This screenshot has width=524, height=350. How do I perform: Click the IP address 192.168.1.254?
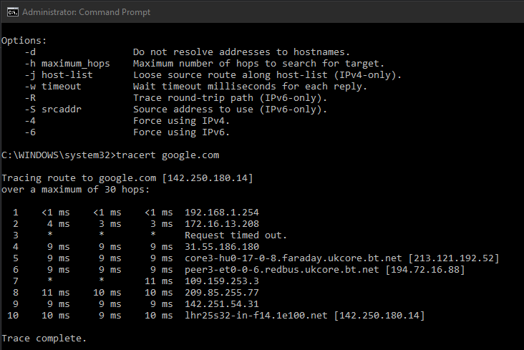pos(221,213)
